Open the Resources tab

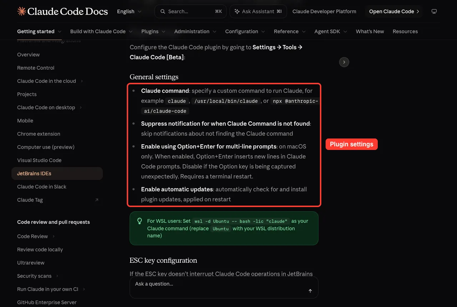(405, 31)
